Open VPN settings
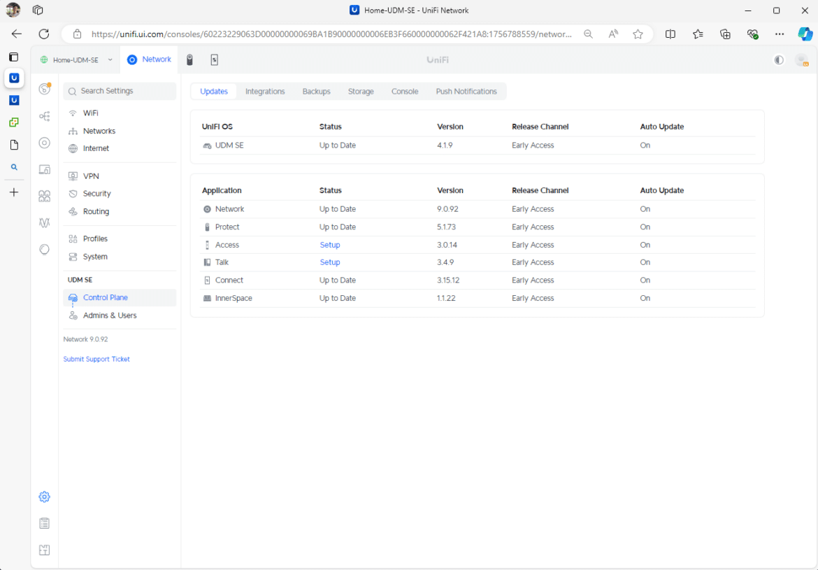818x570 pixels. (120, 176)
